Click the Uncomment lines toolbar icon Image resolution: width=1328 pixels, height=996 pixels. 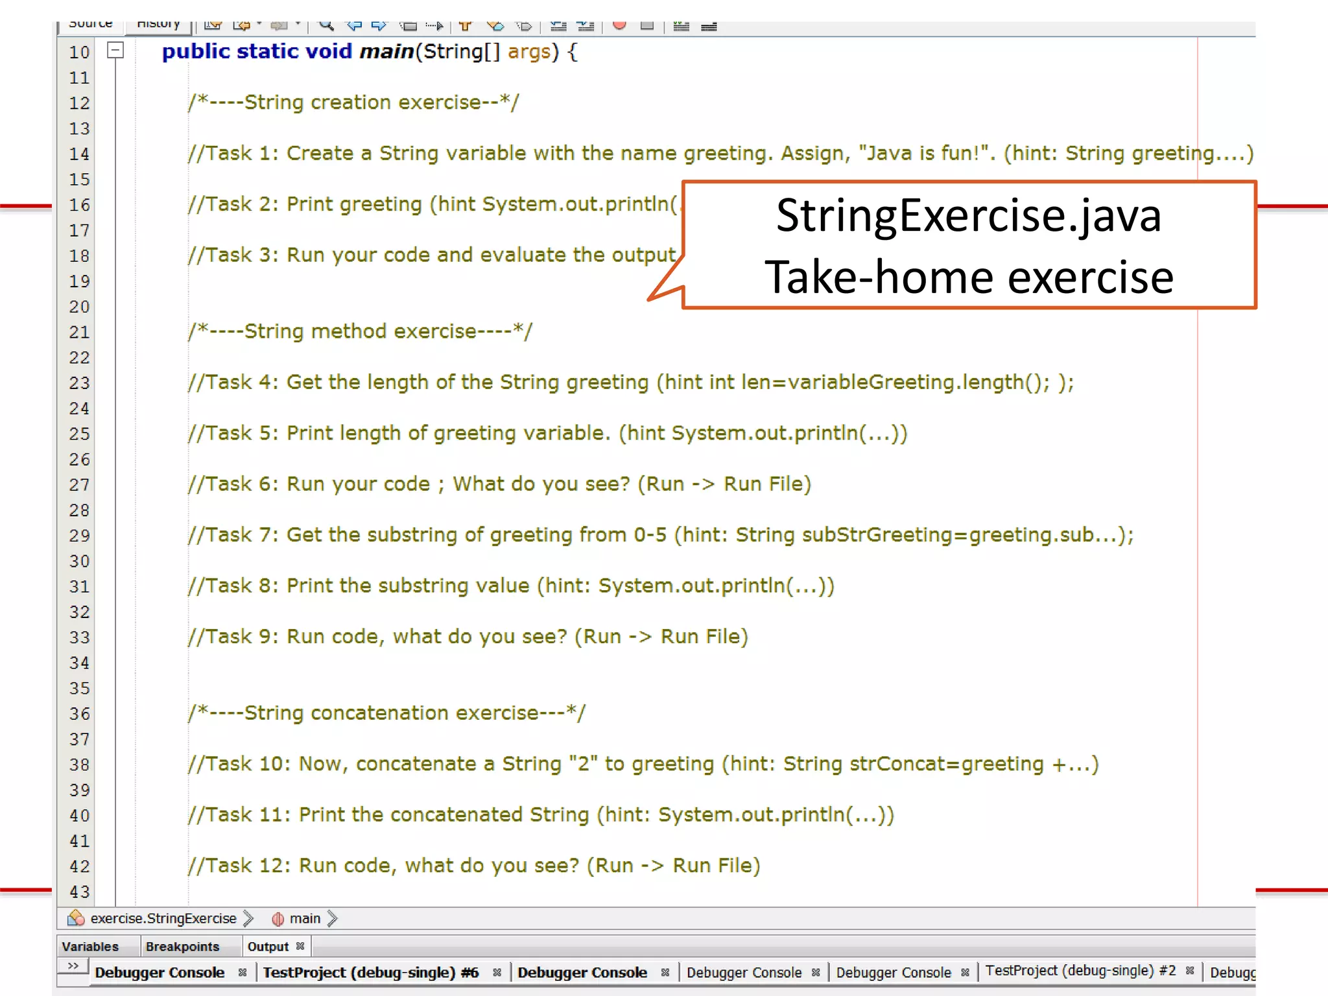(x=709, y=27)
